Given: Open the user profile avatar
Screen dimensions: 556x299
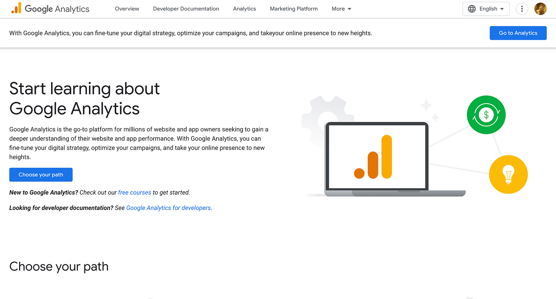Looking at the screenshot, I should point(540,9).
